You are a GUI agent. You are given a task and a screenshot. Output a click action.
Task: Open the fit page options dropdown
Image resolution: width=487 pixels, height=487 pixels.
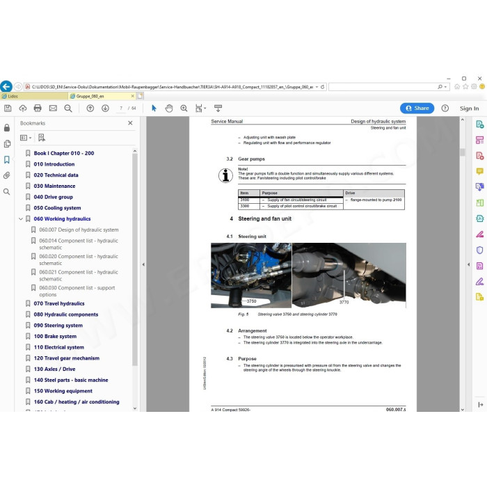(200, 108)
